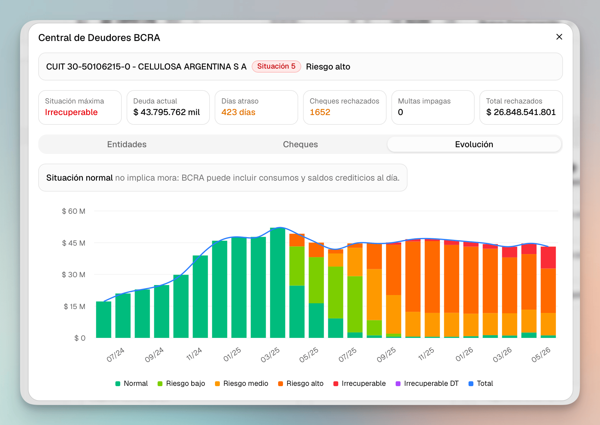
Task: Click the 07/24 bar in the chart
Action: tap(123, 316)
